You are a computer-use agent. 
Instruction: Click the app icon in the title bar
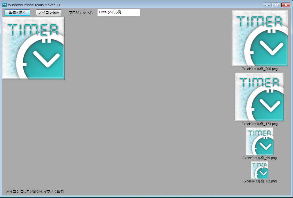point(4,5)
